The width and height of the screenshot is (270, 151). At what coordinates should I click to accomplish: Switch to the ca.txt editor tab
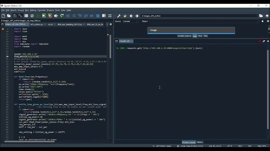coord(50,24)
